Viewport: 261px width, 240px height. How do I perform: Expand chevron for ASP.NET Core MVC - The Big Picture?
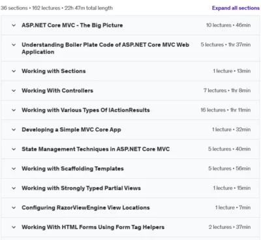click(x=14, y=25)
